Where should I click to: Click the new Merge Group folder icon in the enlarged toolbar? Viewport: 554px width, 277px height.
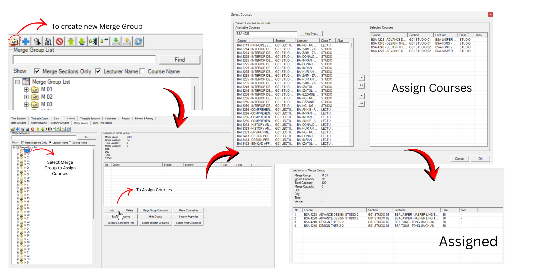pos(14,42)
